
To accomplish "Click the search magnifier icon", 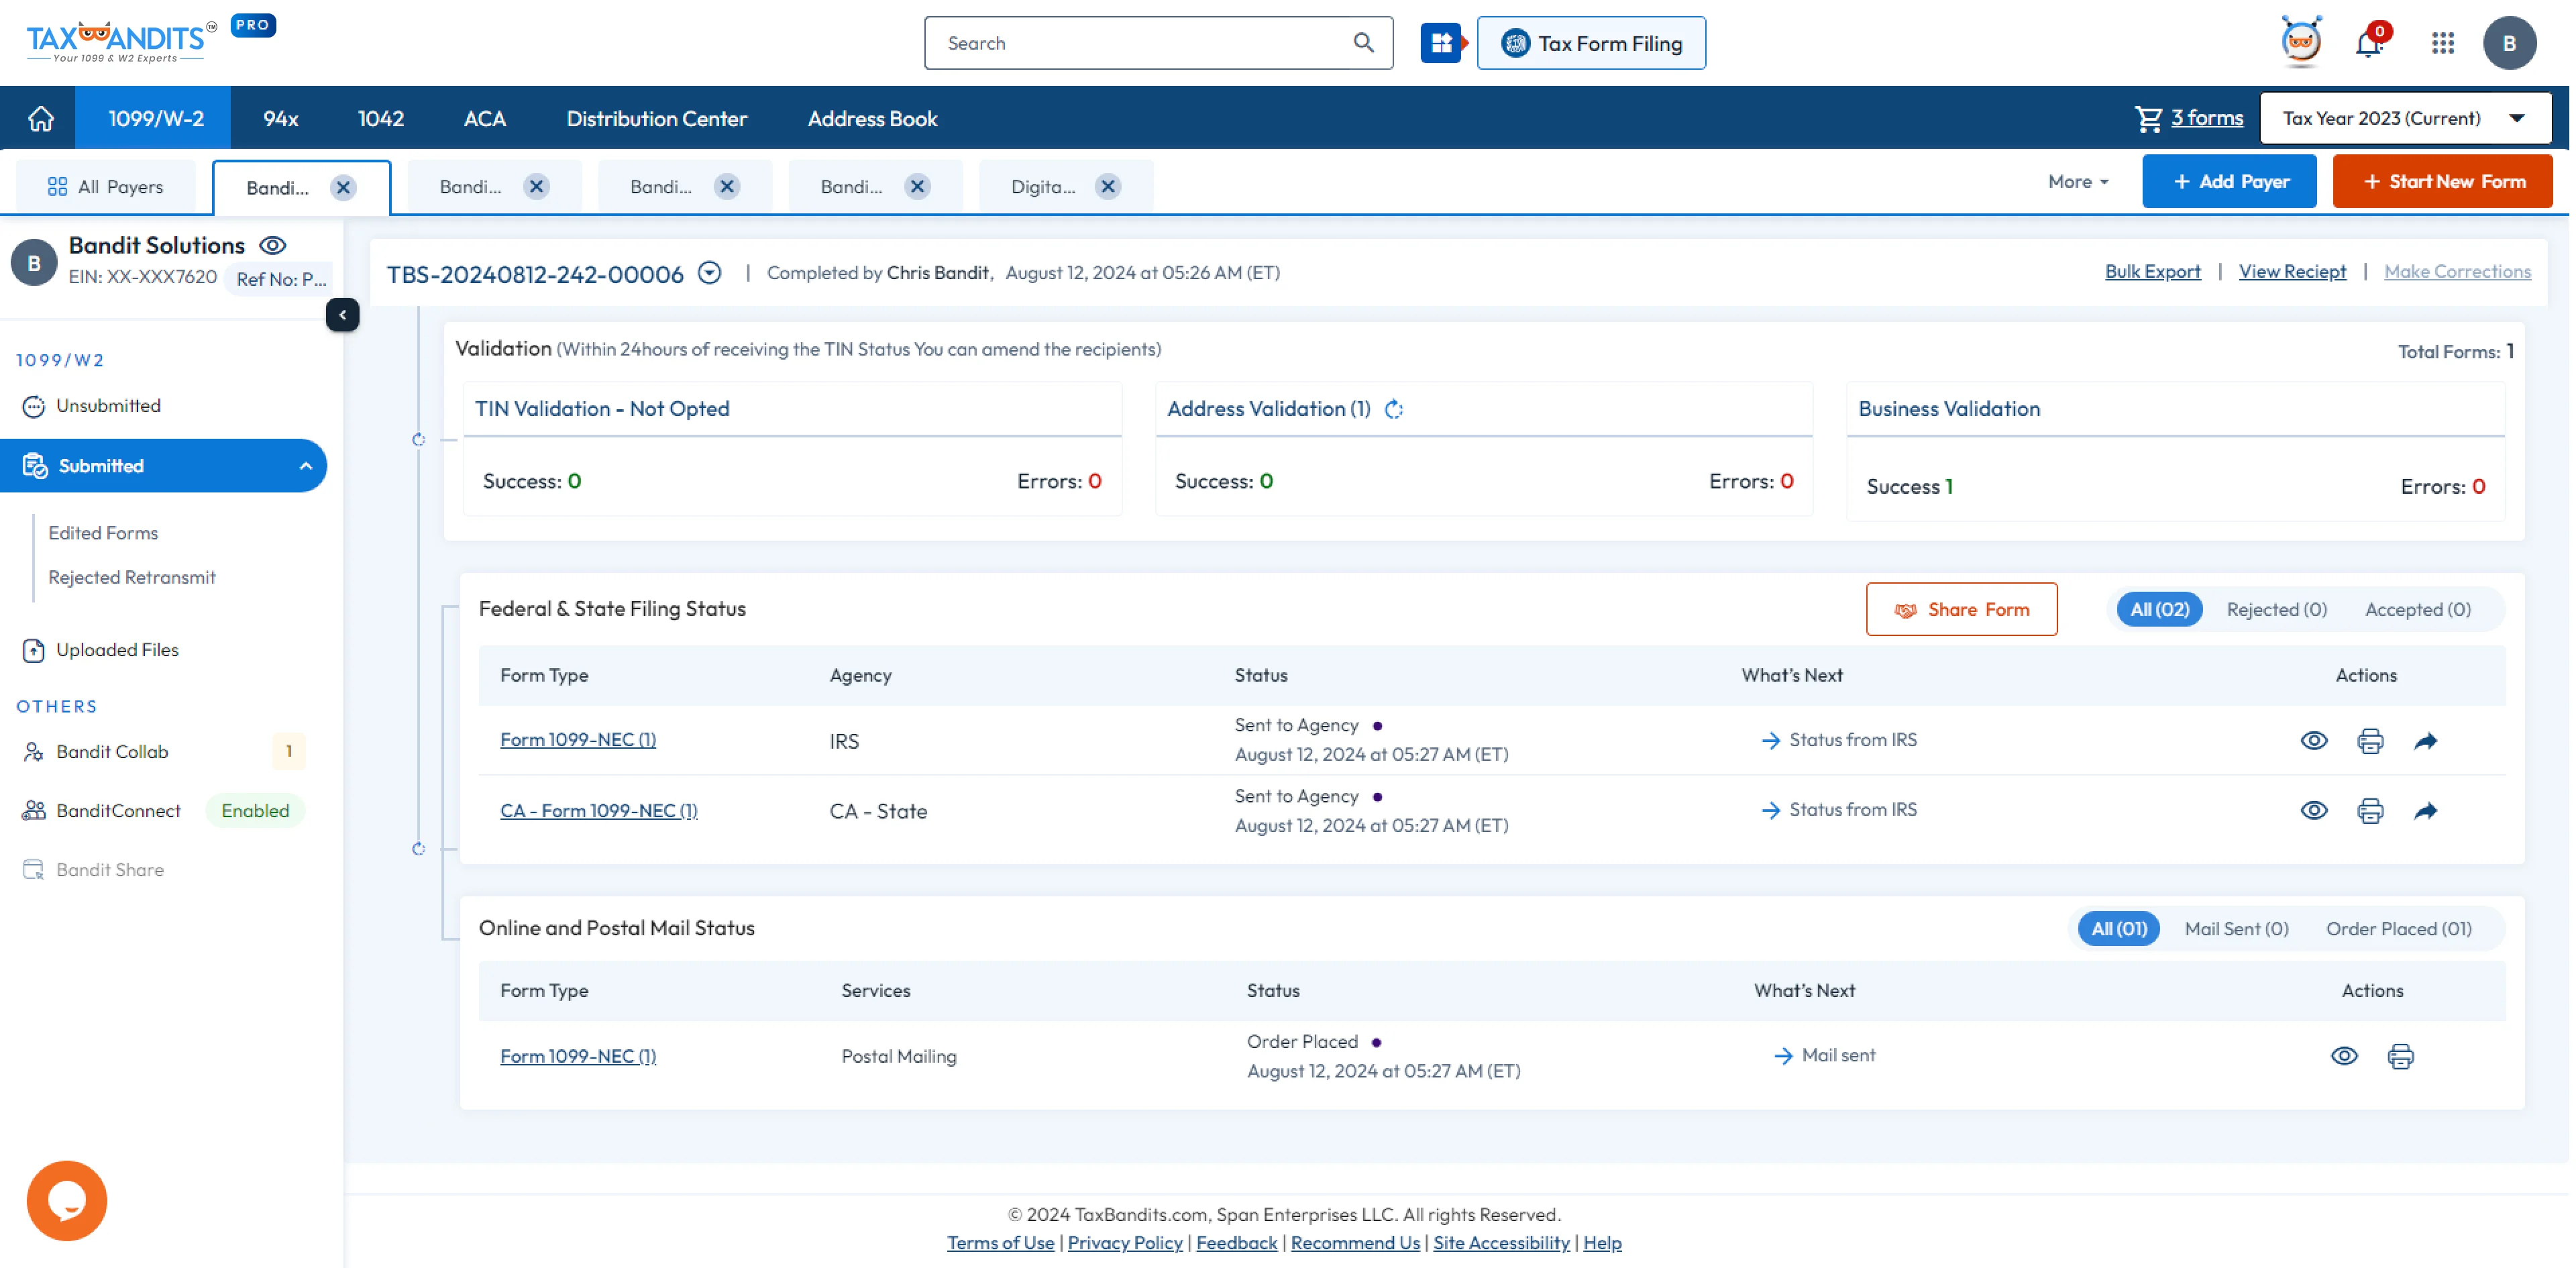I will (x=1363, y=43).
